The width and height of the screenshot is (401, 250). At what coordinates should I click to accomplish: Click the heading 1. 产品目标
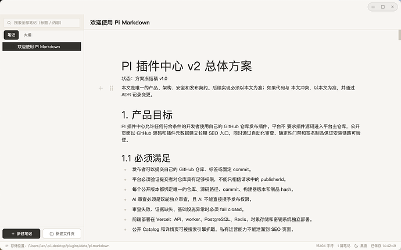coord(147,115)
